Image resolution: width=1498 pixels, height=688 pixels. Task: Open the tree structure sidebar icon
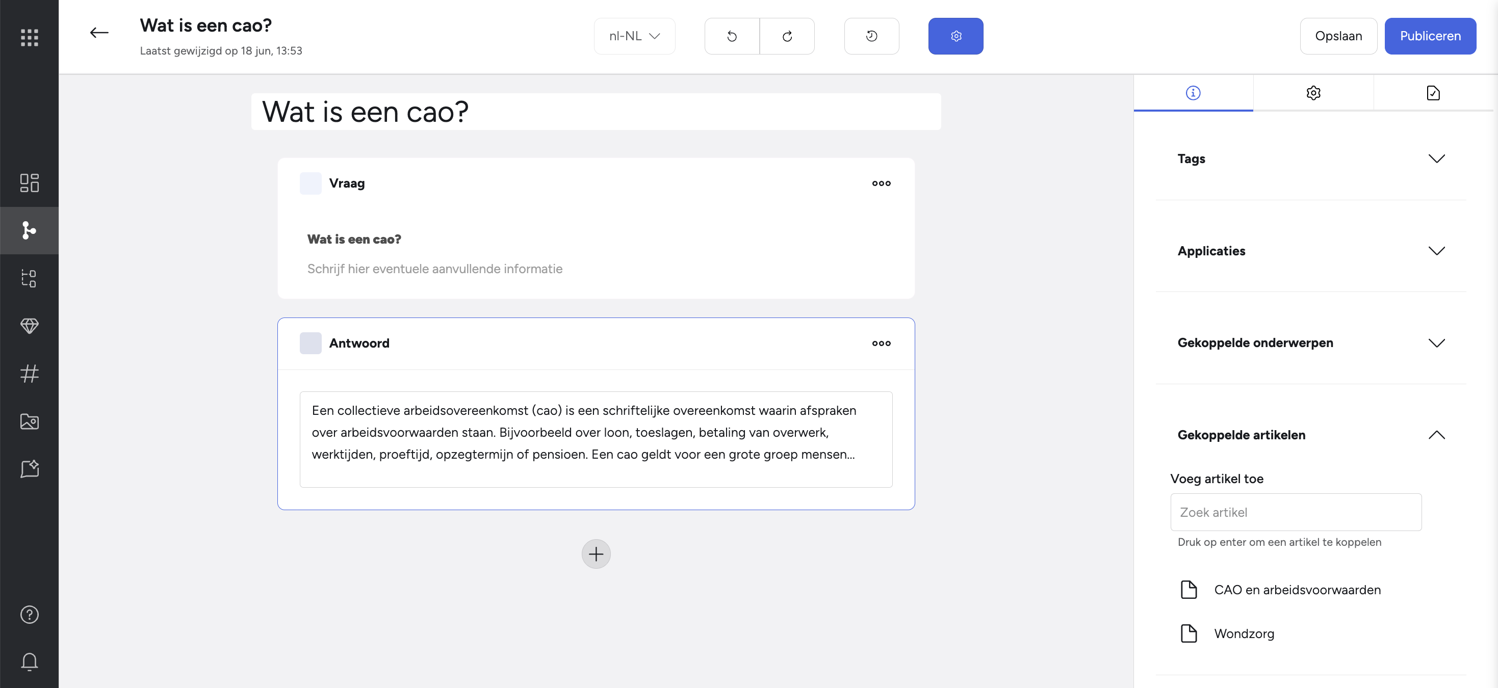point(29,278)
